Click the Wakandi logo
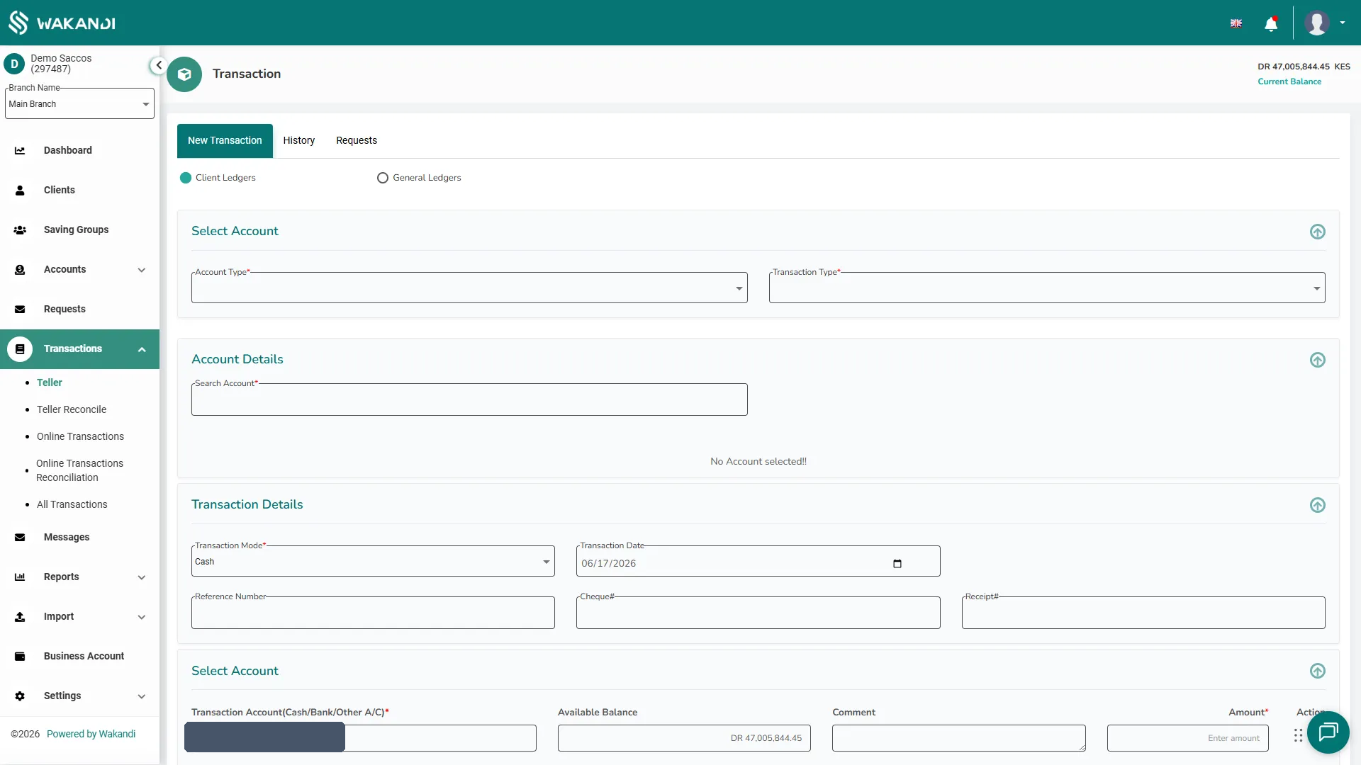 point(62,23)
